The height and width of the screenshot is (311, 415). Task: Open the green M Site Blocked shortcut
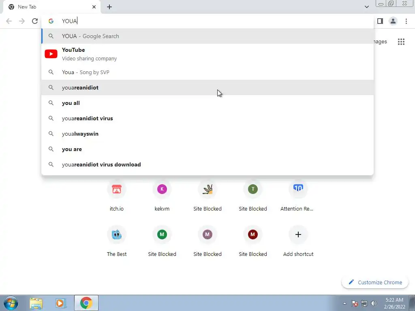[x=162, y=241]
